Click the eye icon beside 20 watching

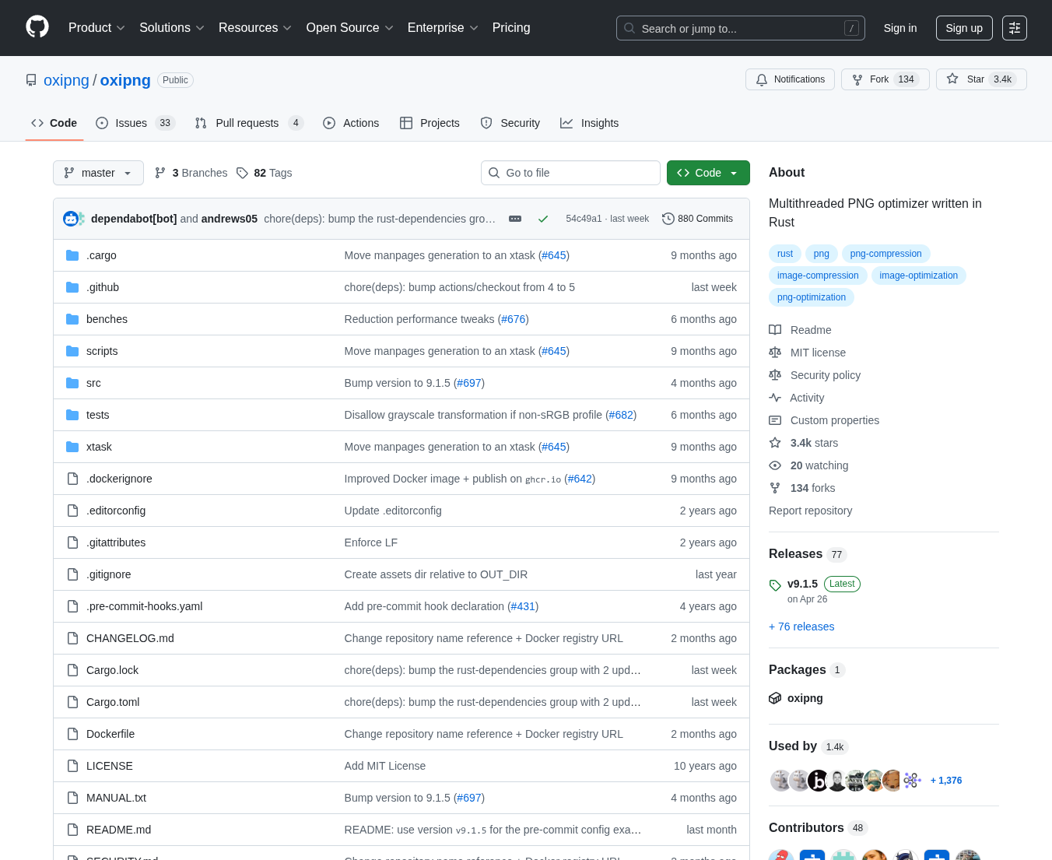tap(775, 465)
